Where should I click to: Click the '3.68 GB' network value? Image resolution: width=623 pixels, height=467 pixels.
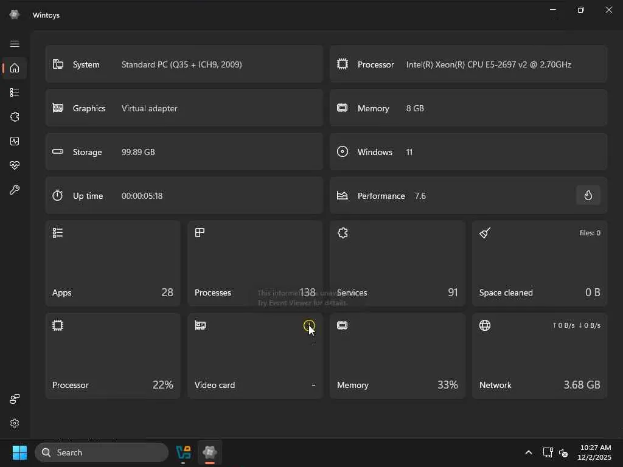(x=582, y=384)
